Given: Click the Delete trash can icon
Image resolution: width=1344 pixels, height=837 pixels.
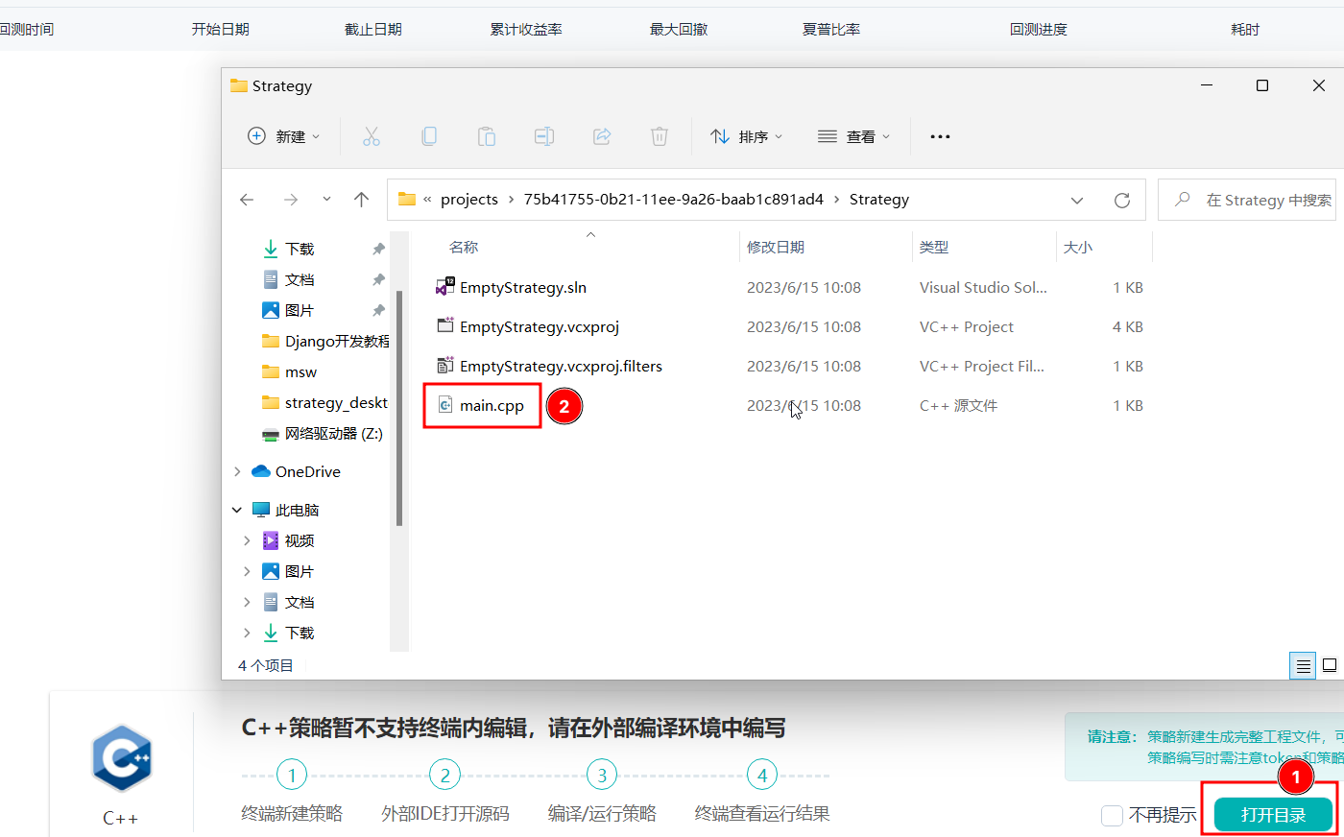Looking at the screenshot, I should coord(660,136).
